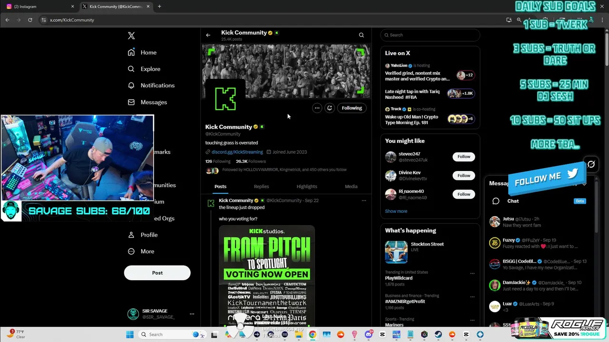The height and width of the screenshot is (342, 609).
Task: Open the profile more options dots
Action: [317, 108]
